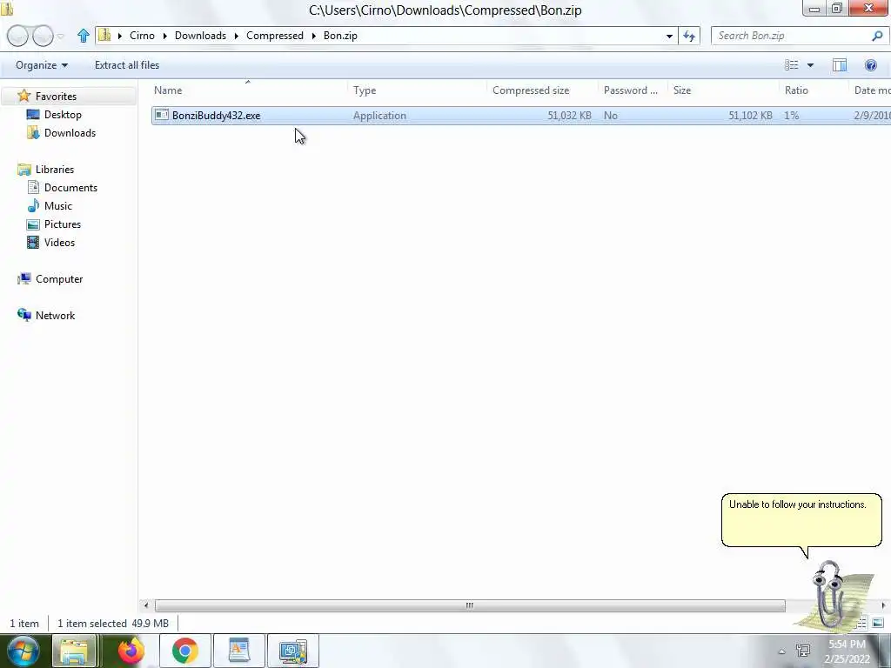Image resolution: width=891 pixels, height=668 pixels.
Task: Click Favorites star icon in sidebar
Action: pyautogui.click(x=23, y=96)
